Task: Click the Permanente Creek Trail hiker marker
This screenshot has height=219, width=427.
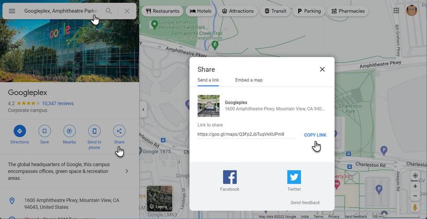Action: point(215,45)
